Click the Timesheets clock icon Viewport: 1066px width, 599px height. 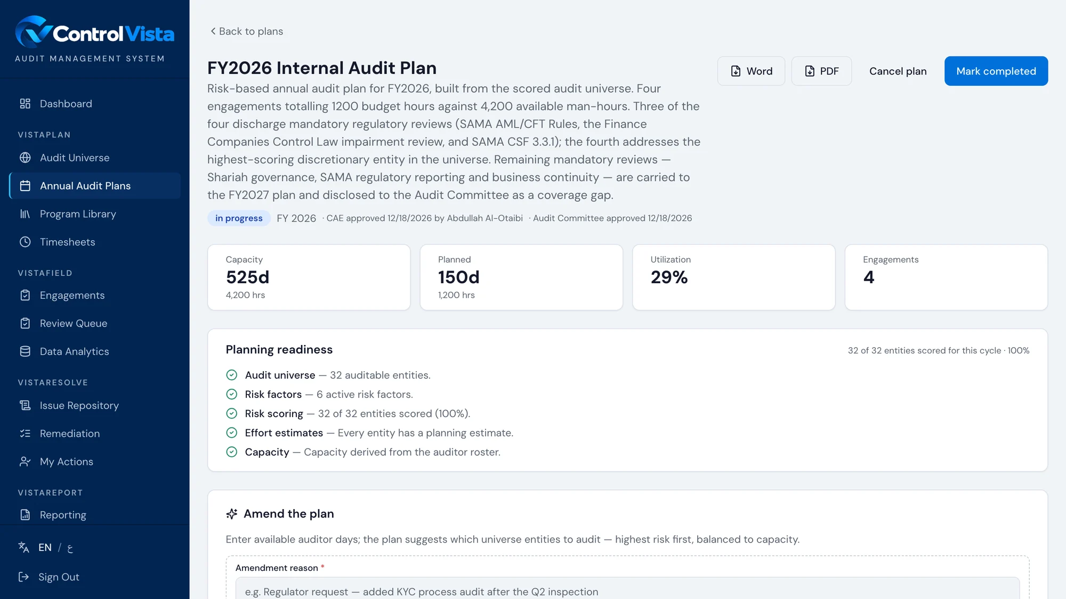point(25,242)
